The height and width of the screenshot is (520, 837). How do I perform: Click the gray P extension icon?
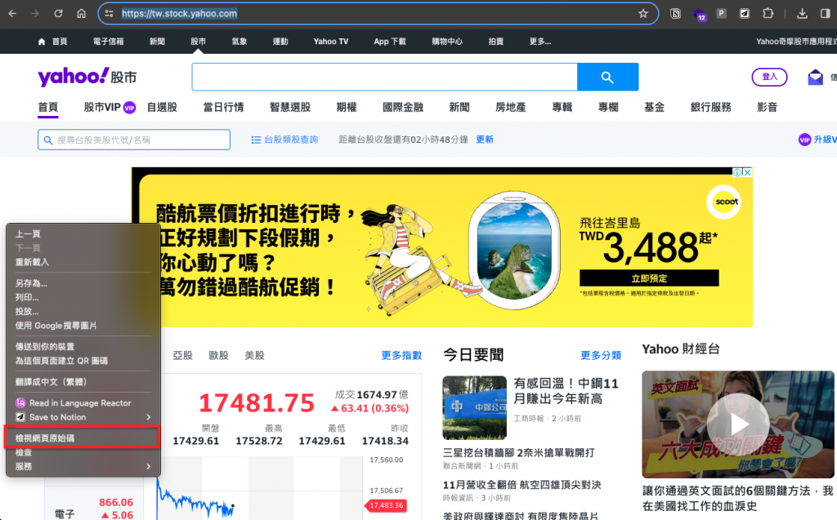(x=721, y=13)
